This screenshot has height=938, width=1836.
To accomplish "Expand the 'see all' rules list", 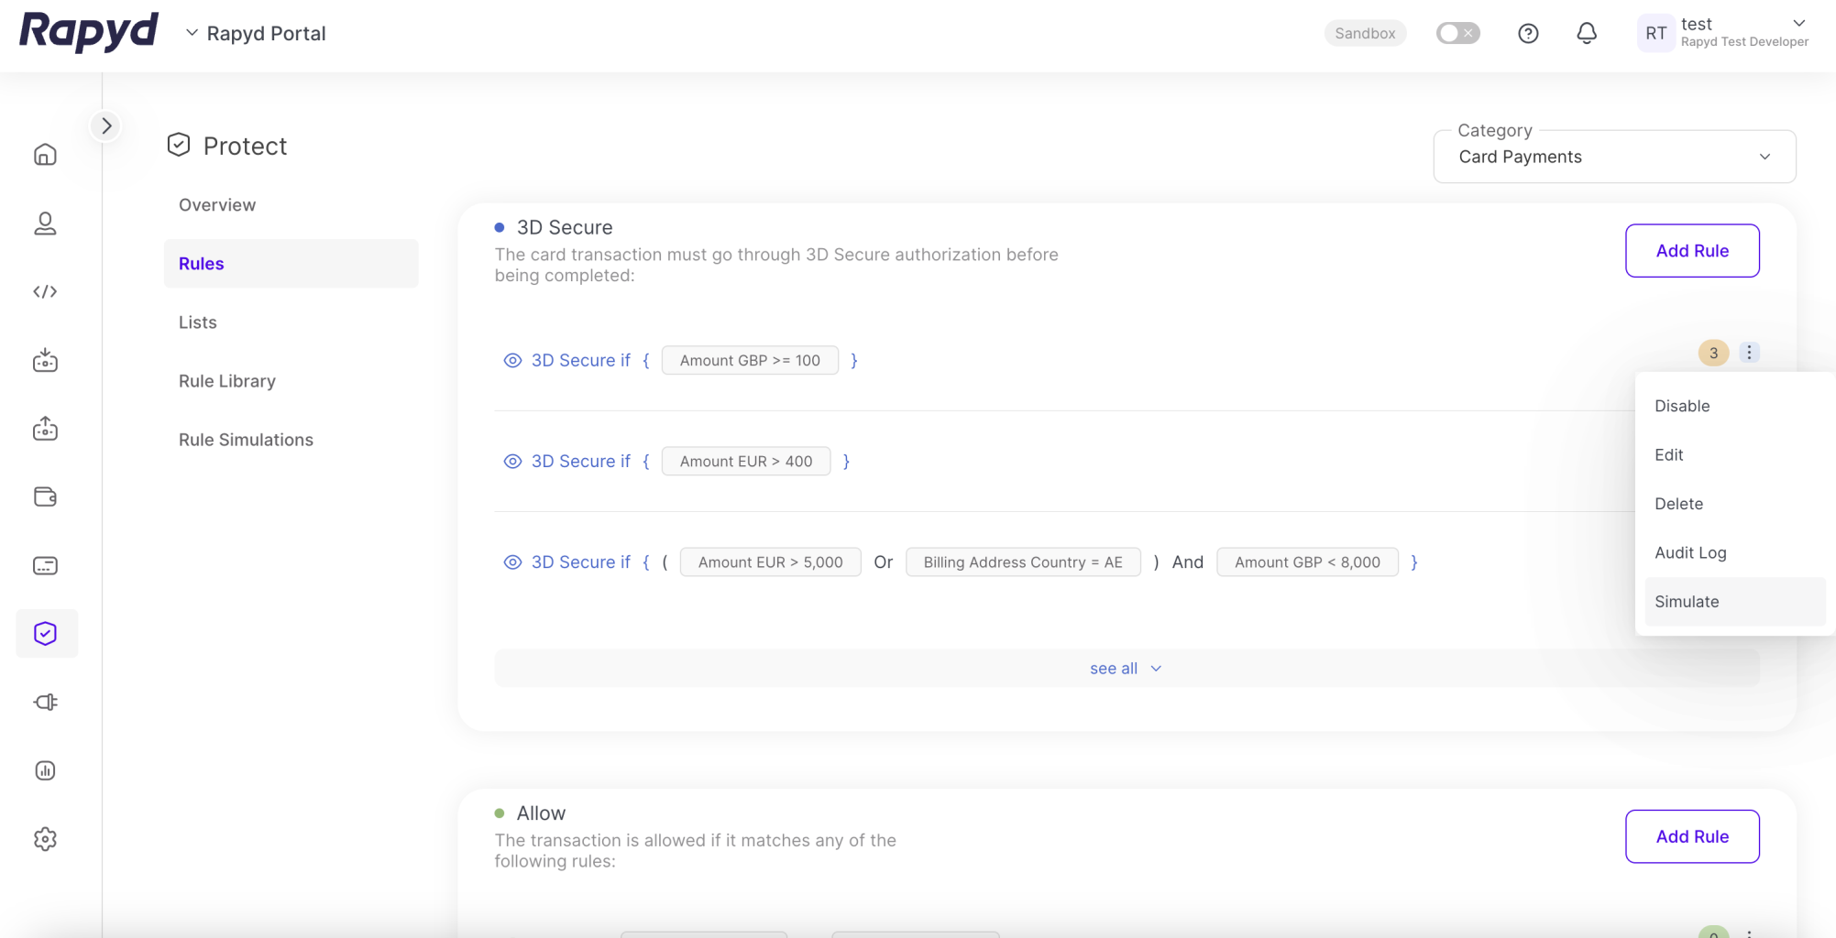I will point(1126,669).
